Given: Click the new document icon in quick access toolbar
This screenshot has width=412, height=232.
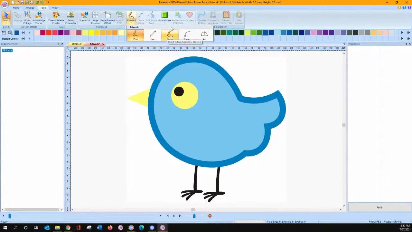Looking at the screenshot, I should 13,2.
